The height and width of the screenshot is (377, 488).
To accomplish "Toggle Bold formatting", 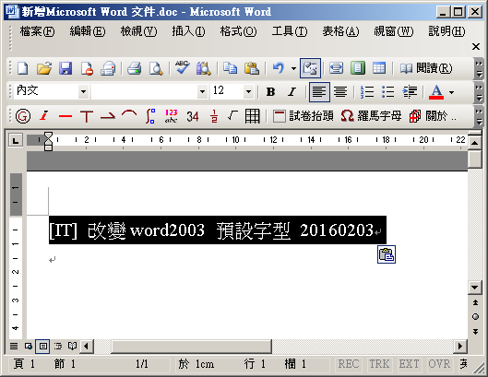I will point(271,92).
